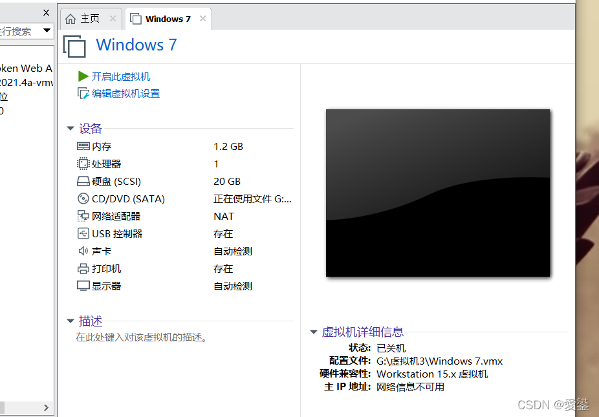Screen dimensions: 599x417
Task: Open 内存 device entry
Action: [102, 146]
